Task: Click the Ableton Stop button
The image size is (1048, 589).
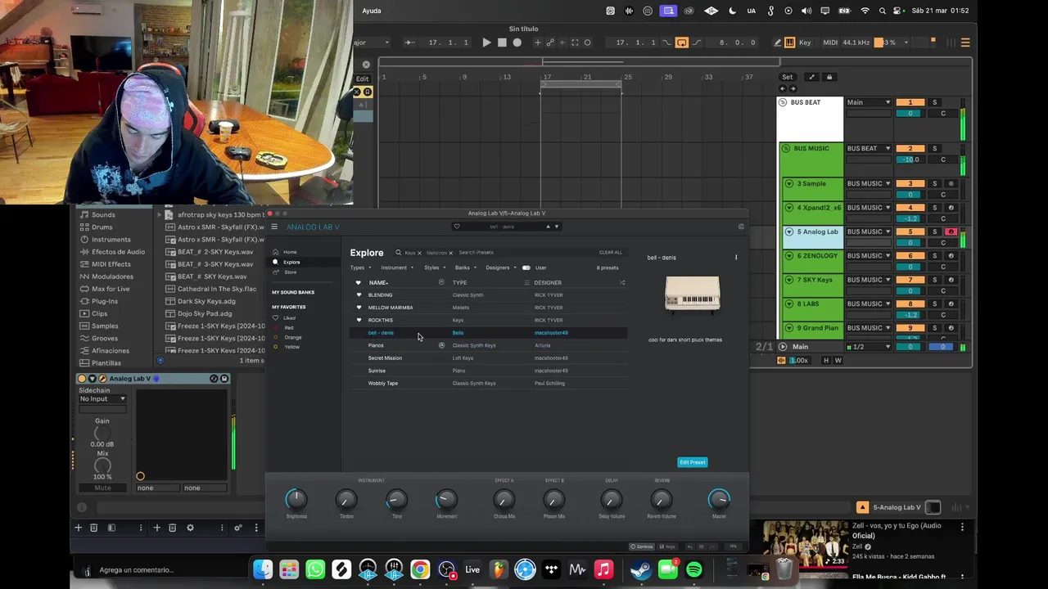Action: [x=502, y=43]
